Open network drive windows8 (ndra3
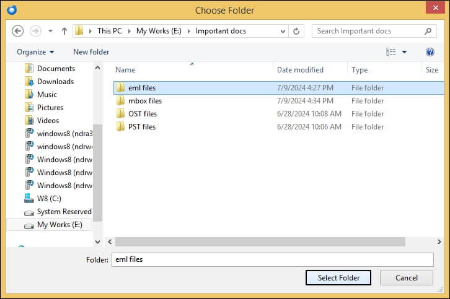This screenshot has width=450, height=299. [x=65, y=133]
